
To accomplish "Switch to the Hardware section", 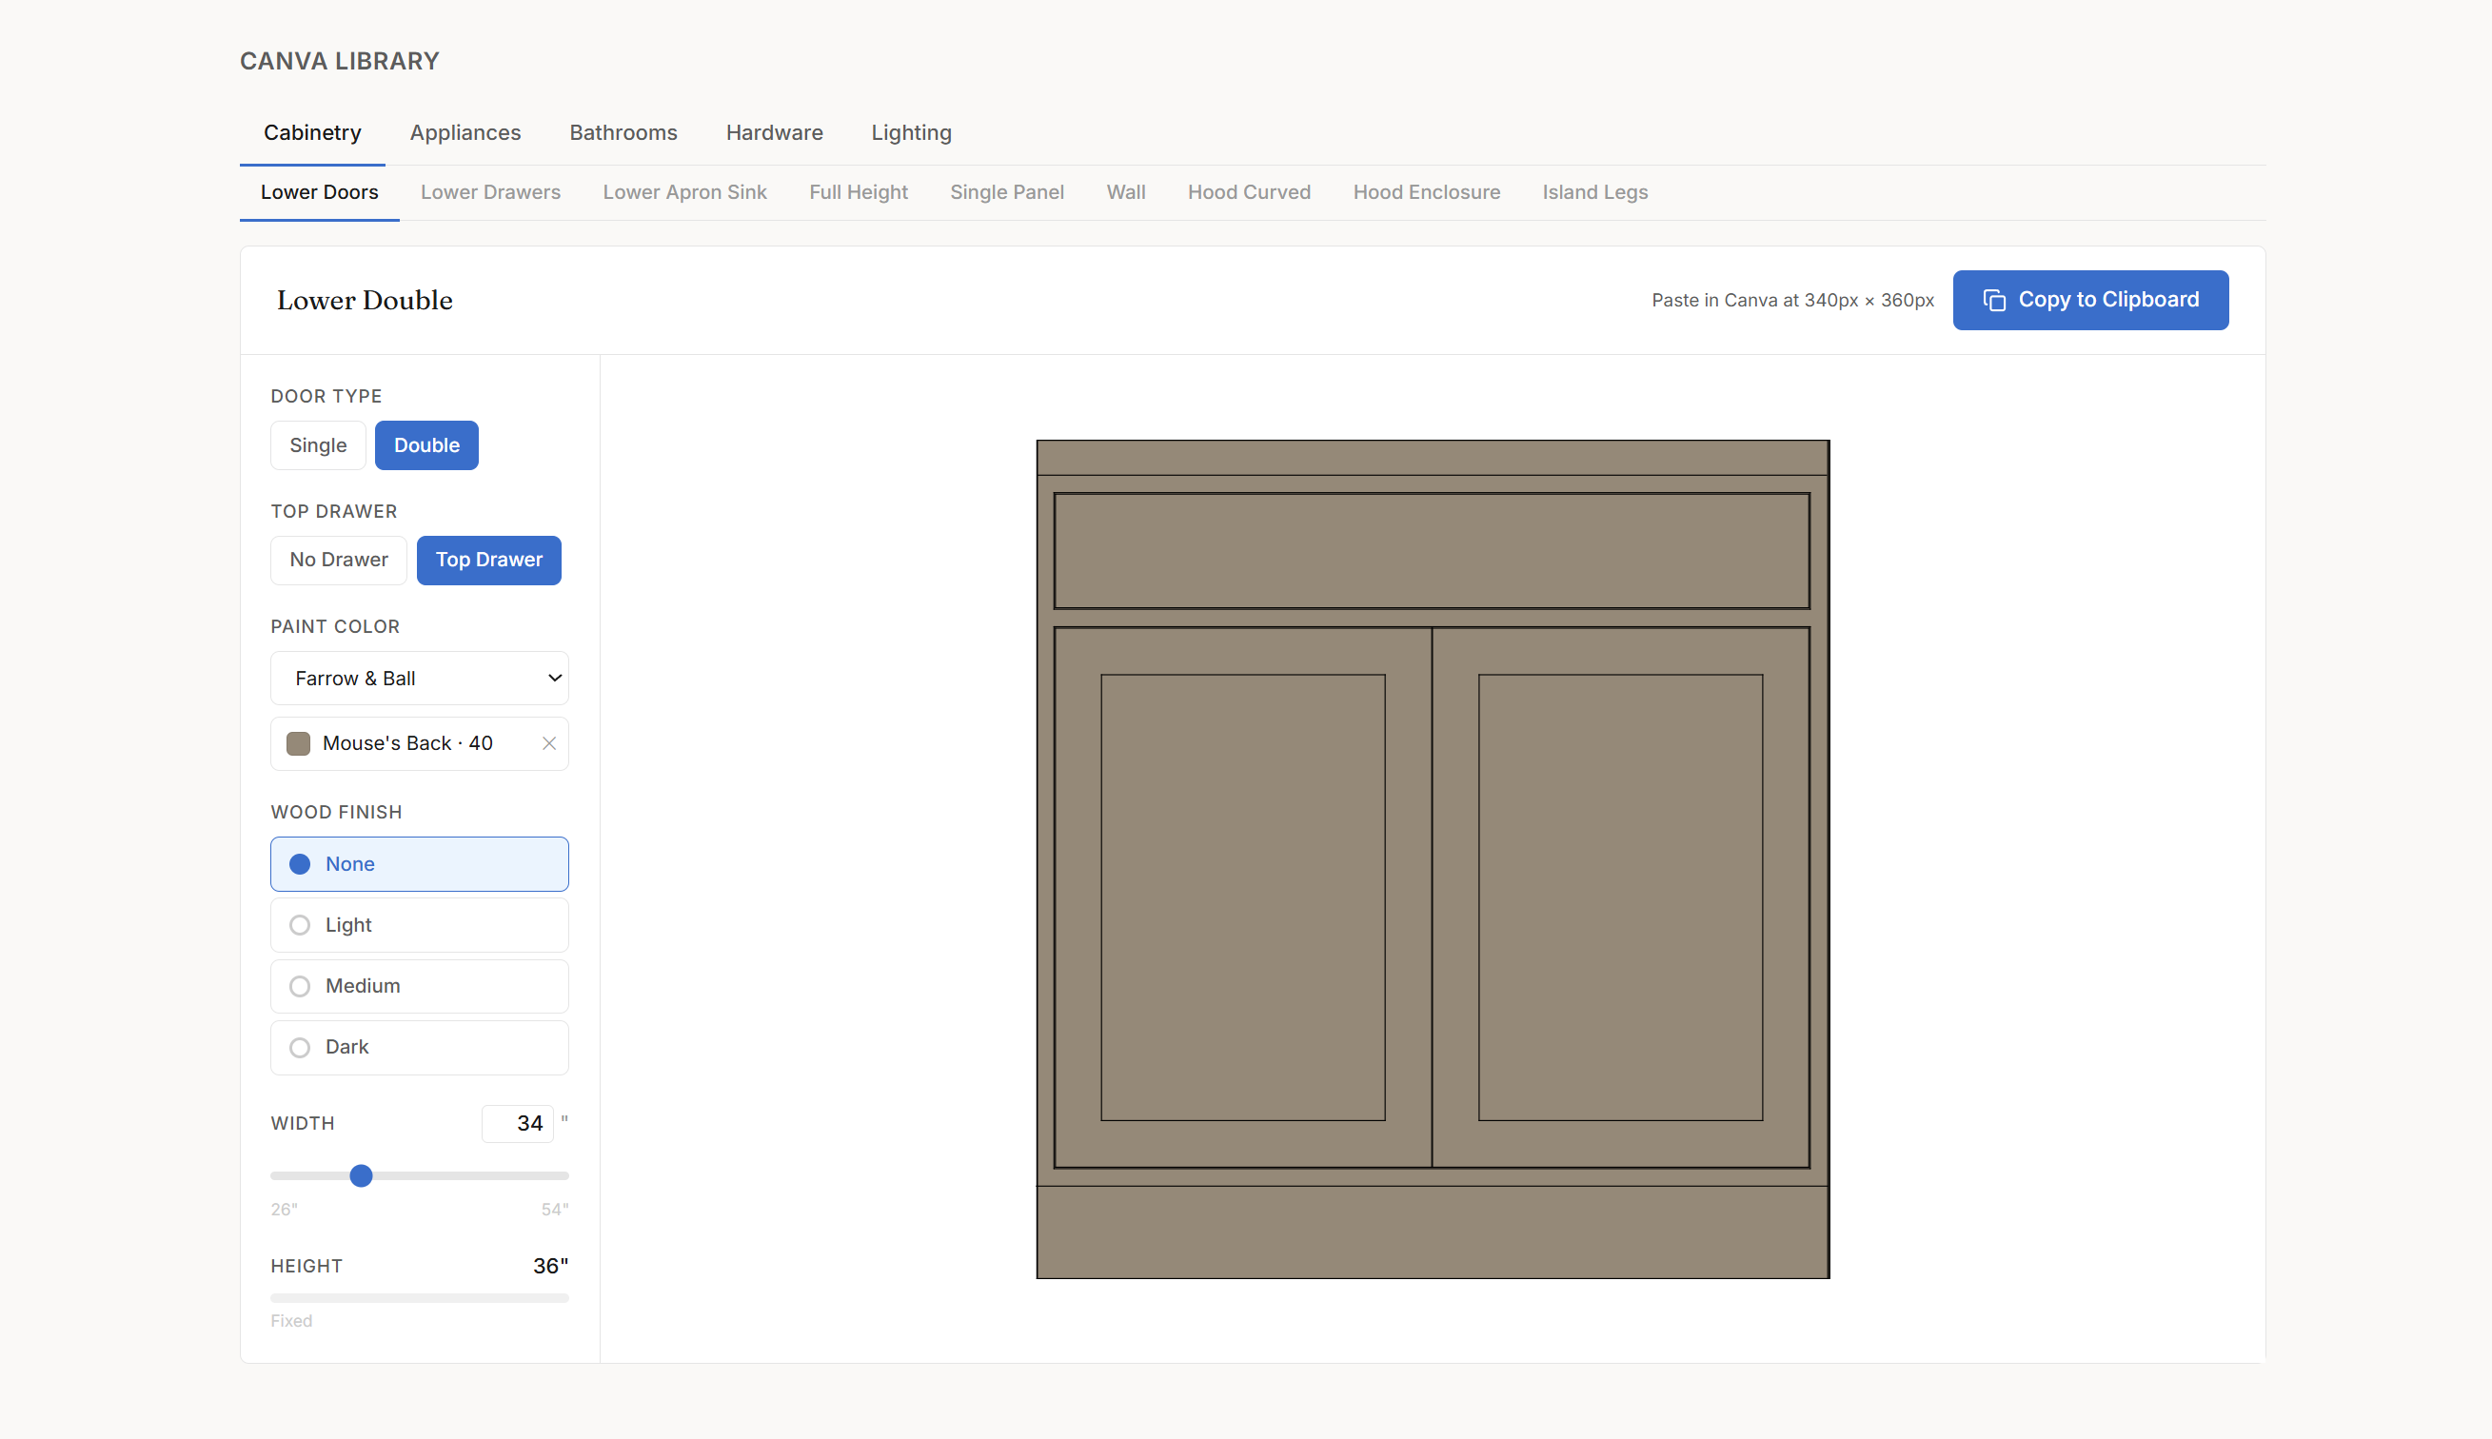I will [x=774, y=132].
